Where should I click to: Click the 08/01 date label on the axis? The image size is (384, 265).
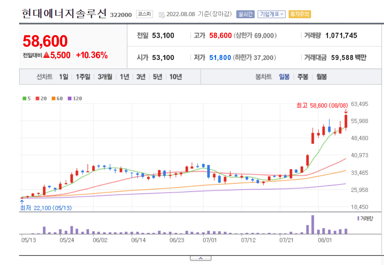(325, 240)
